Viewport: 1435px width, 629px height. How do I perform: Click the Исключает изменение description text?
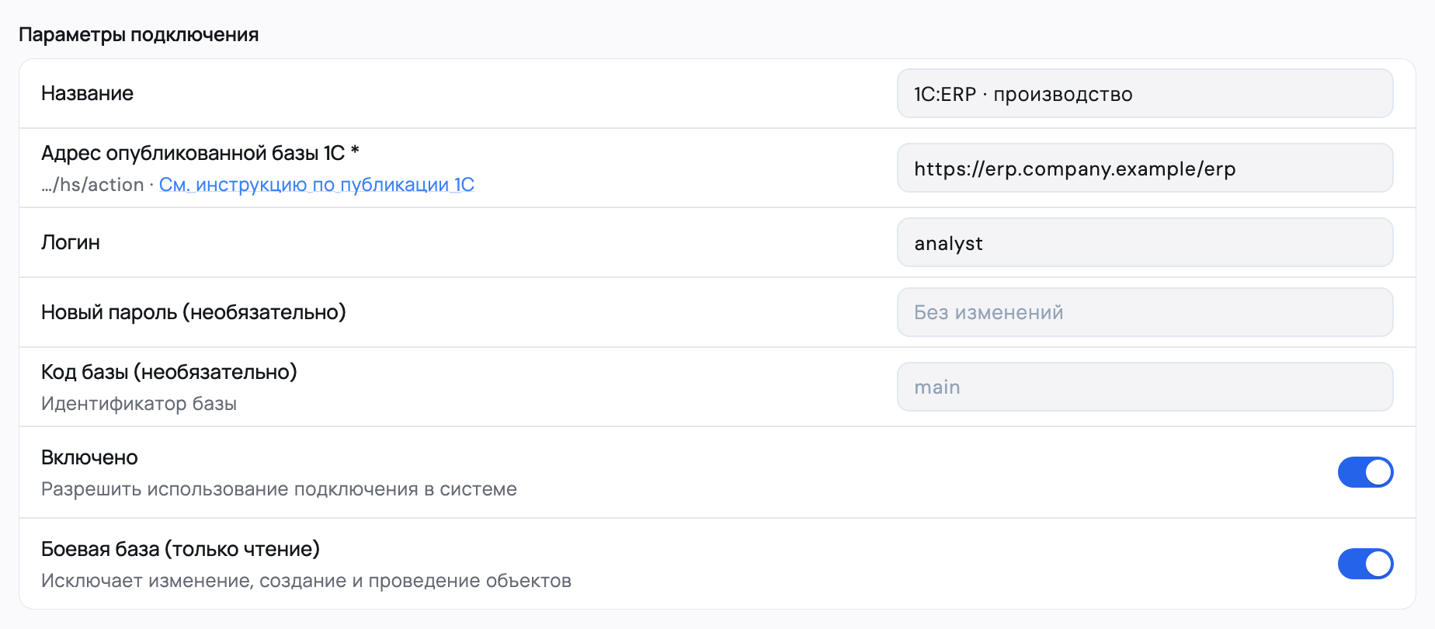pos(306,581)
